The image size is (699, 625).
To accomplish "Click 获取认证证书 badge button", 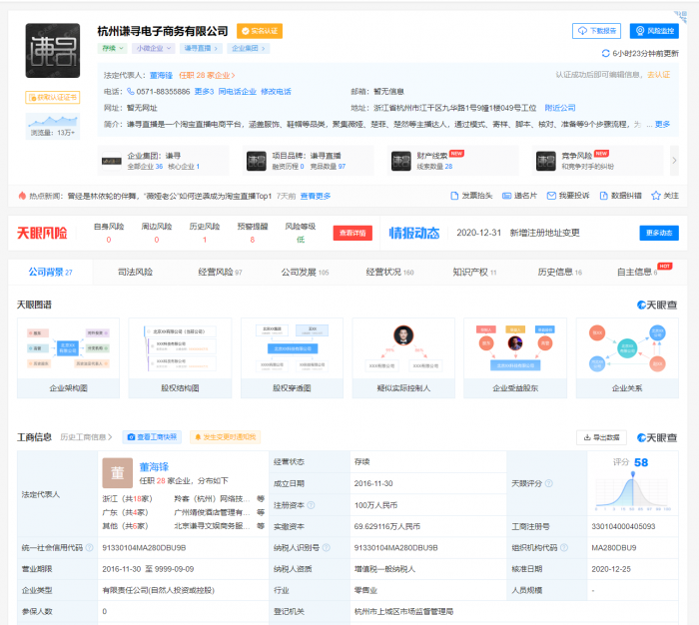I will point(53,97).
